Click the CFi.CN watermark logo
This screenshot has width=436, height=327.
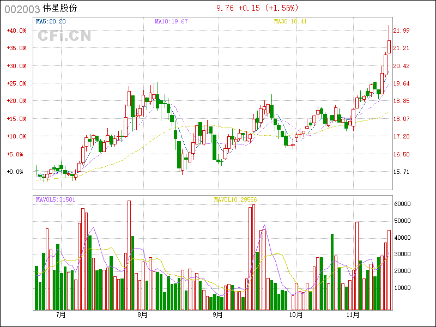pos(64,36)
